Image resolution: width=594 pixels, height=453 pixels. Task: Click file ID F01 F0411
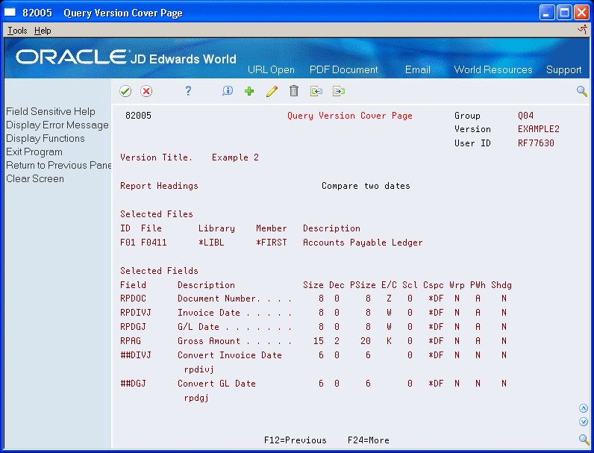tap(143, 243)
